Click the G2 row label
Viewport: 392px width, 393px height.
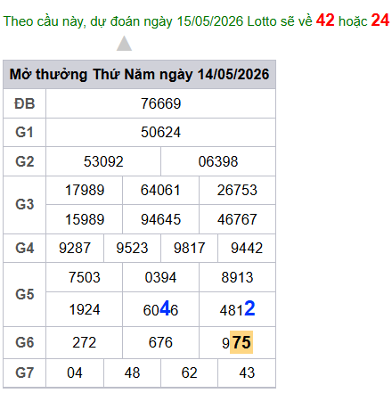coord(25,161)
